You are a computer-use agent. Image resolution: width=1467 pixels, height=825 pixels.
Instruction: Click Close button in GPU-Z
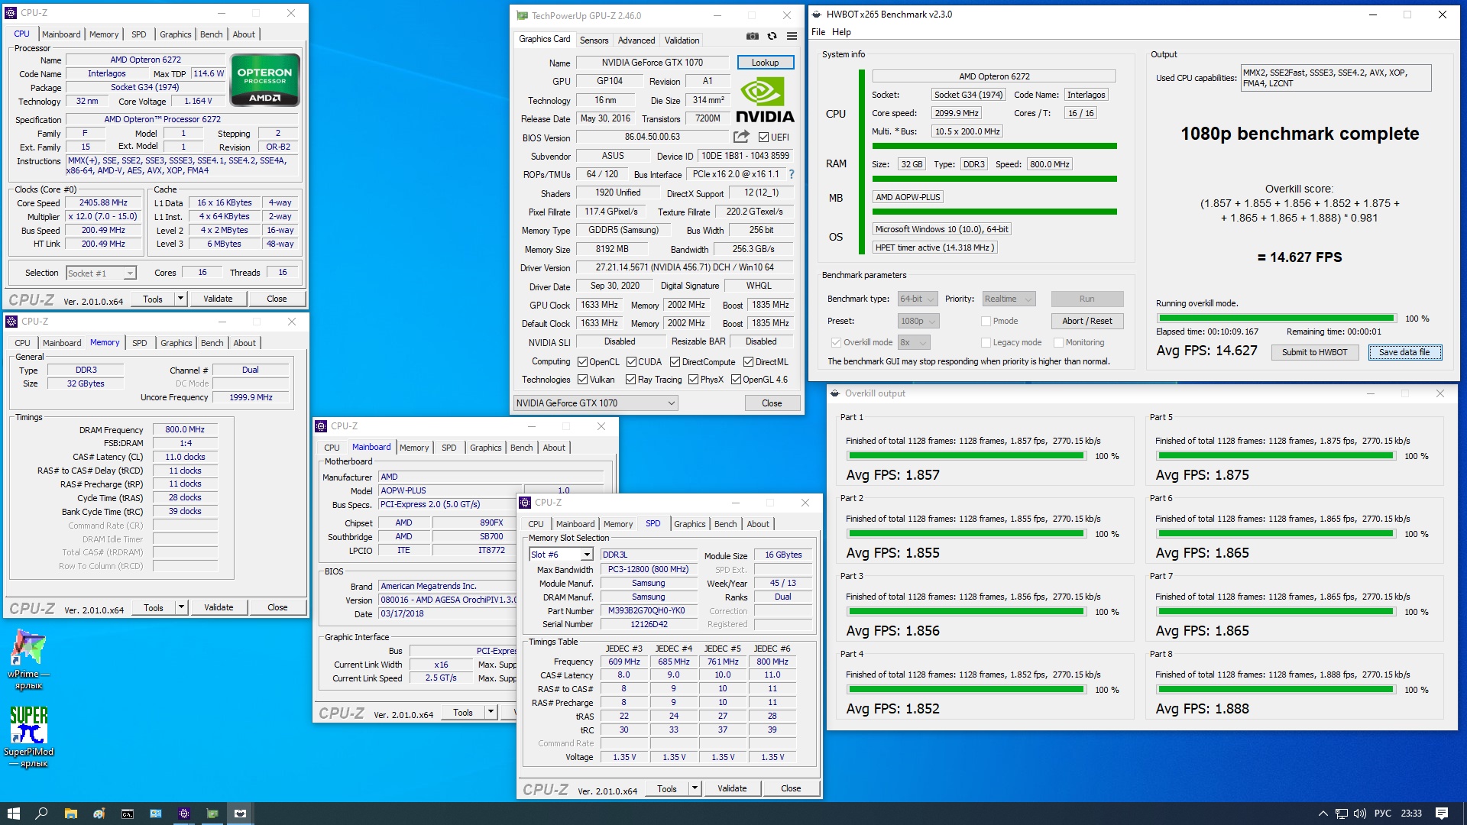point(772,403)
